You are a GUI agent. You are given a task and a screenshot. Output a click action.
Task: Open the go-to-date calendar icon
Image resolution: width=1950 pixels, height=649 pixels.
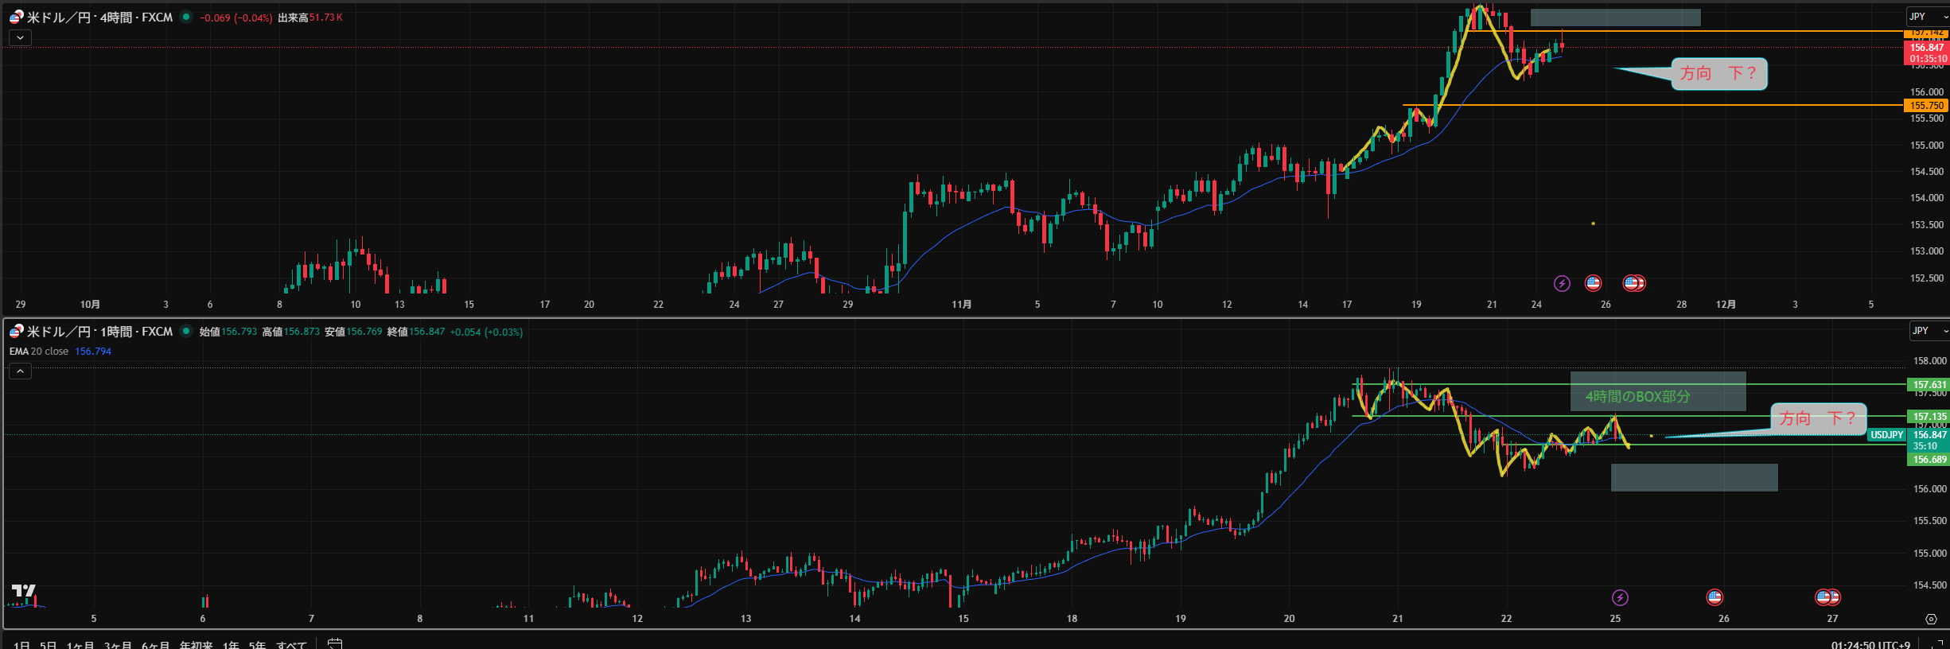[335, 643]
